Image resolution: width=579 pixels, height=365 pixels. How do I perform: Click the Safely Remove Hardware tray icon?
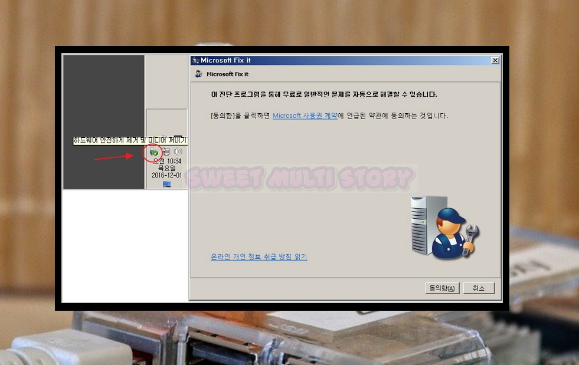tap(153, 152)
